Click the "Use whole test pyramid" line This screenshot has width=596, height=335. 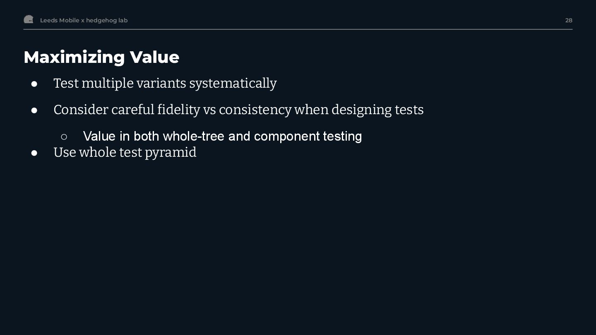pyautogui.click(x=125, y=152)
